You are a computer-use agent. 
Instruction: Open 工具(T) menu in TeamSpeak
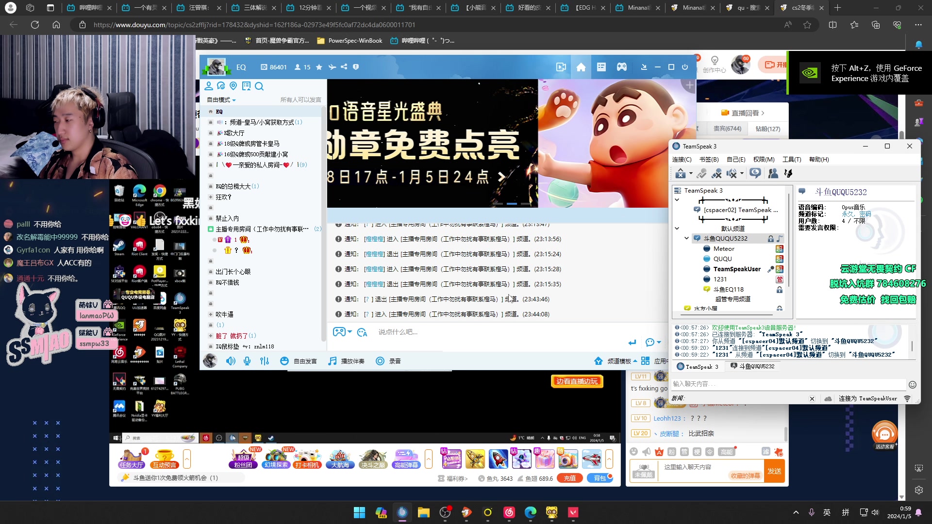792,160
